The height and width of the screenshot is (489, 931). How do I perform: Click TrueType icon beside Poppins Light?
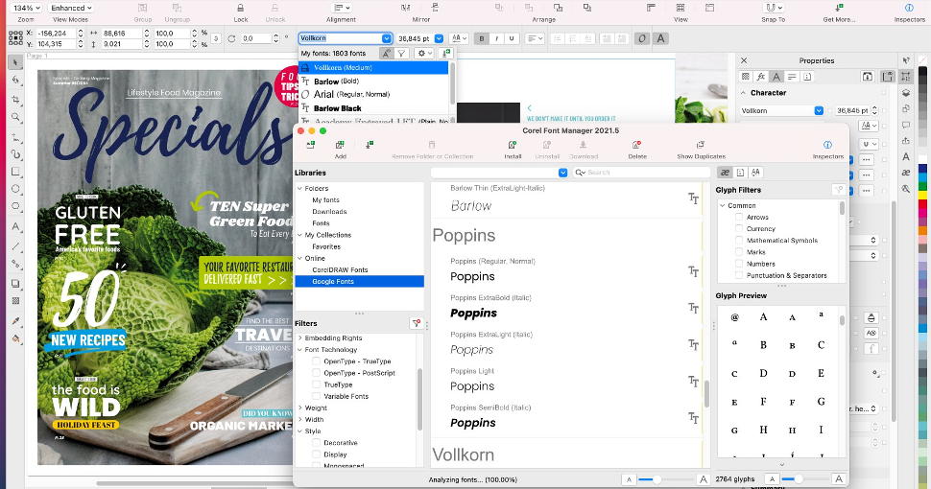694,381
